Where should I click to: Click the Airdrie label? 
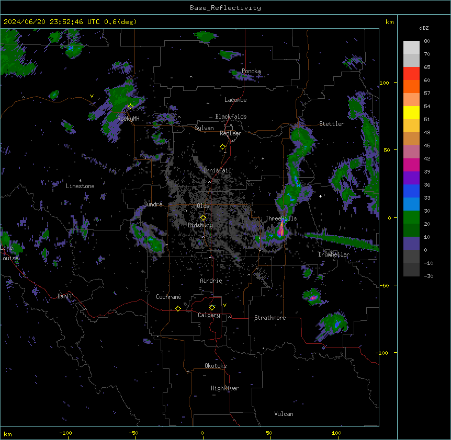(211, 281)
